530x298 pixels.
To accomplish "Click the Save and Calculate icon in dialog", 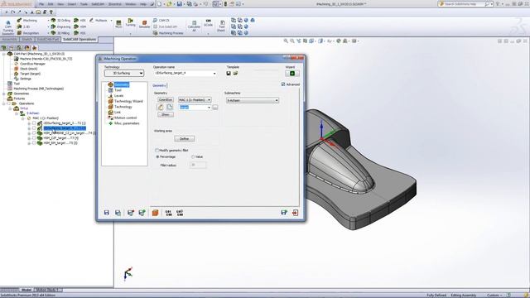I will [x=131, y=213].
